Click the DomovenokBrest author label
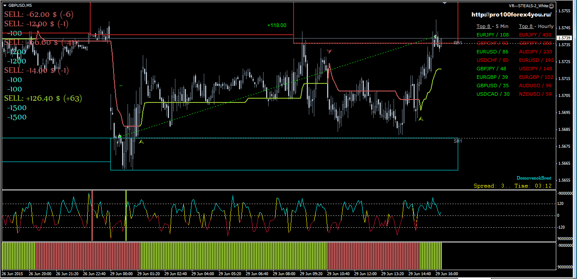This screenshot has width=577, height=279. [534, 178]
